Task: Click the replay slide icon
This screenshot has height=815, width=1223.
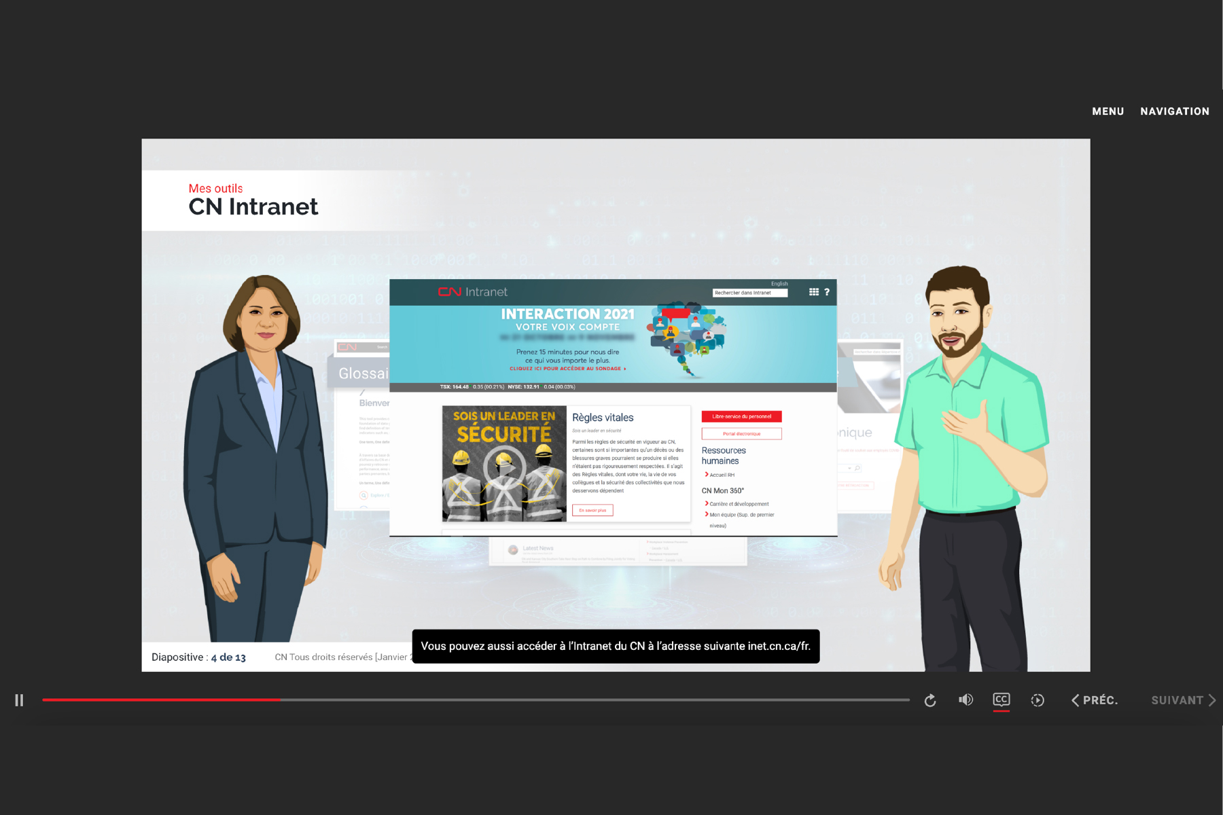Action: pyautogui.click(x=930, y=700)
